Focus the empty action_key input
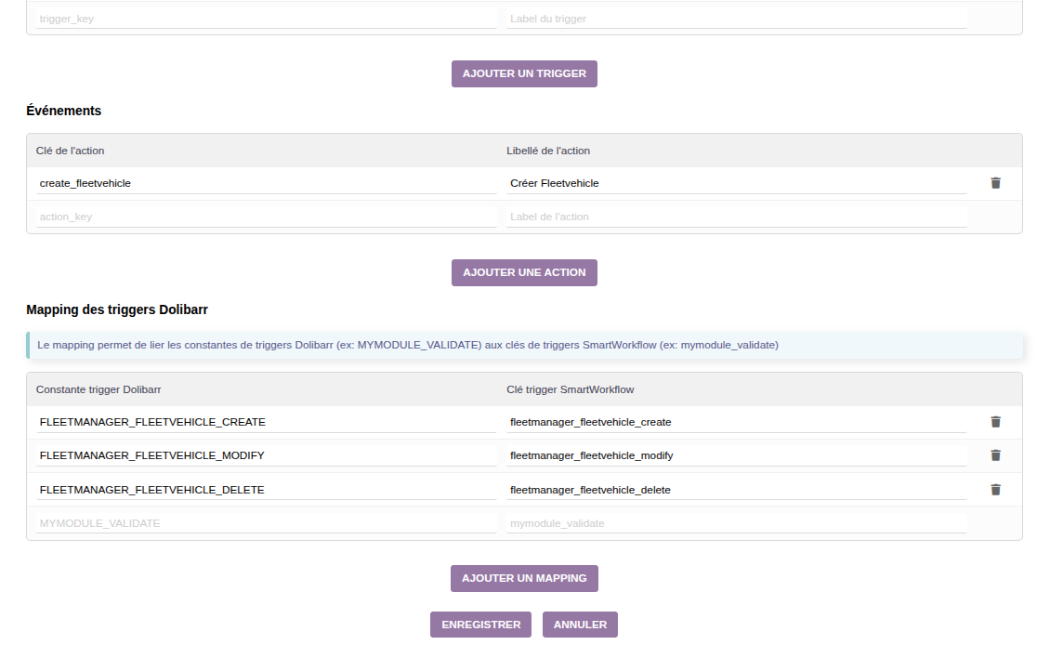 click(x=266, y=217)
